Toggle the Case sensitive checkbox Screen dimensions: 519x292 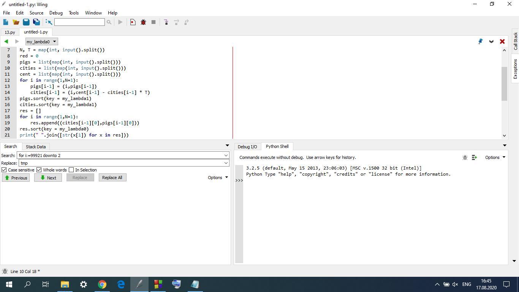click(4, 170)
